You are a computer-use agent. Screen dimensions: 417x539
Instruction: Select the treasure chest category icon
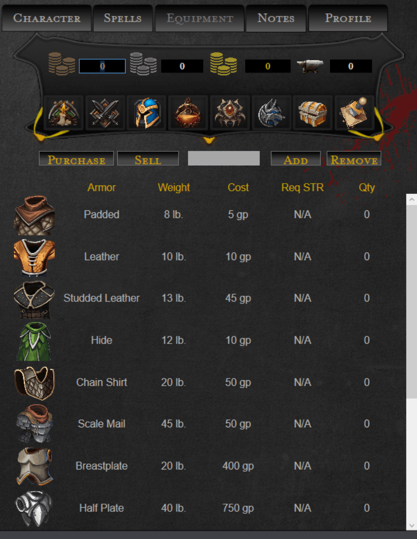(x=313, y=113)
